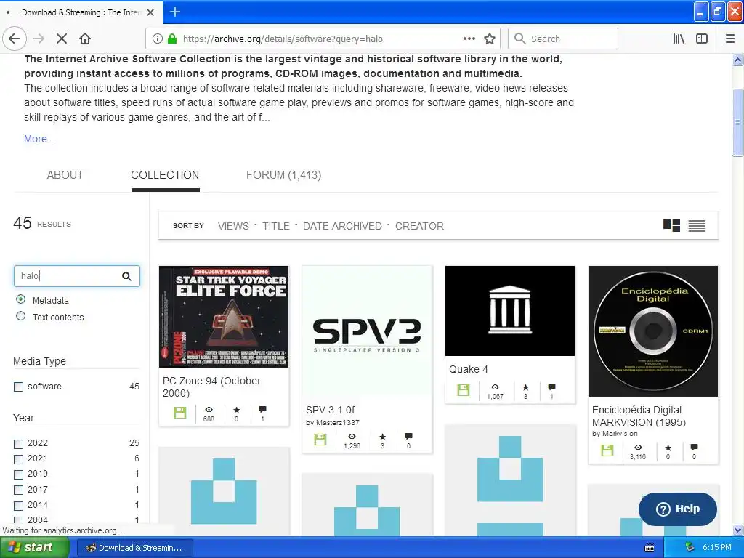Stop the page load with the X button

[x=61, y=39]
